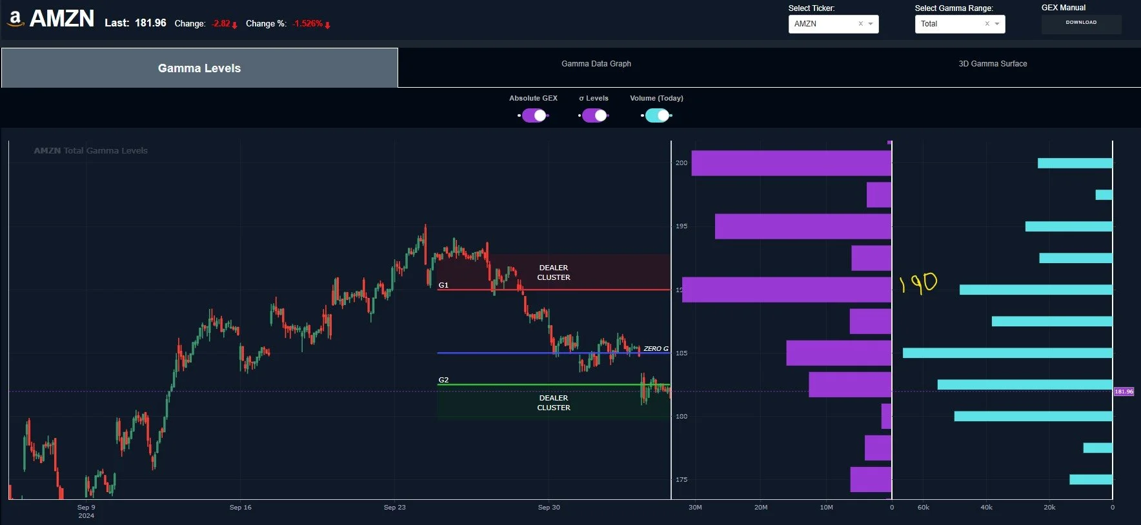Click the G2 level label
Screen dimensions: 1141x525
[443, 380]
